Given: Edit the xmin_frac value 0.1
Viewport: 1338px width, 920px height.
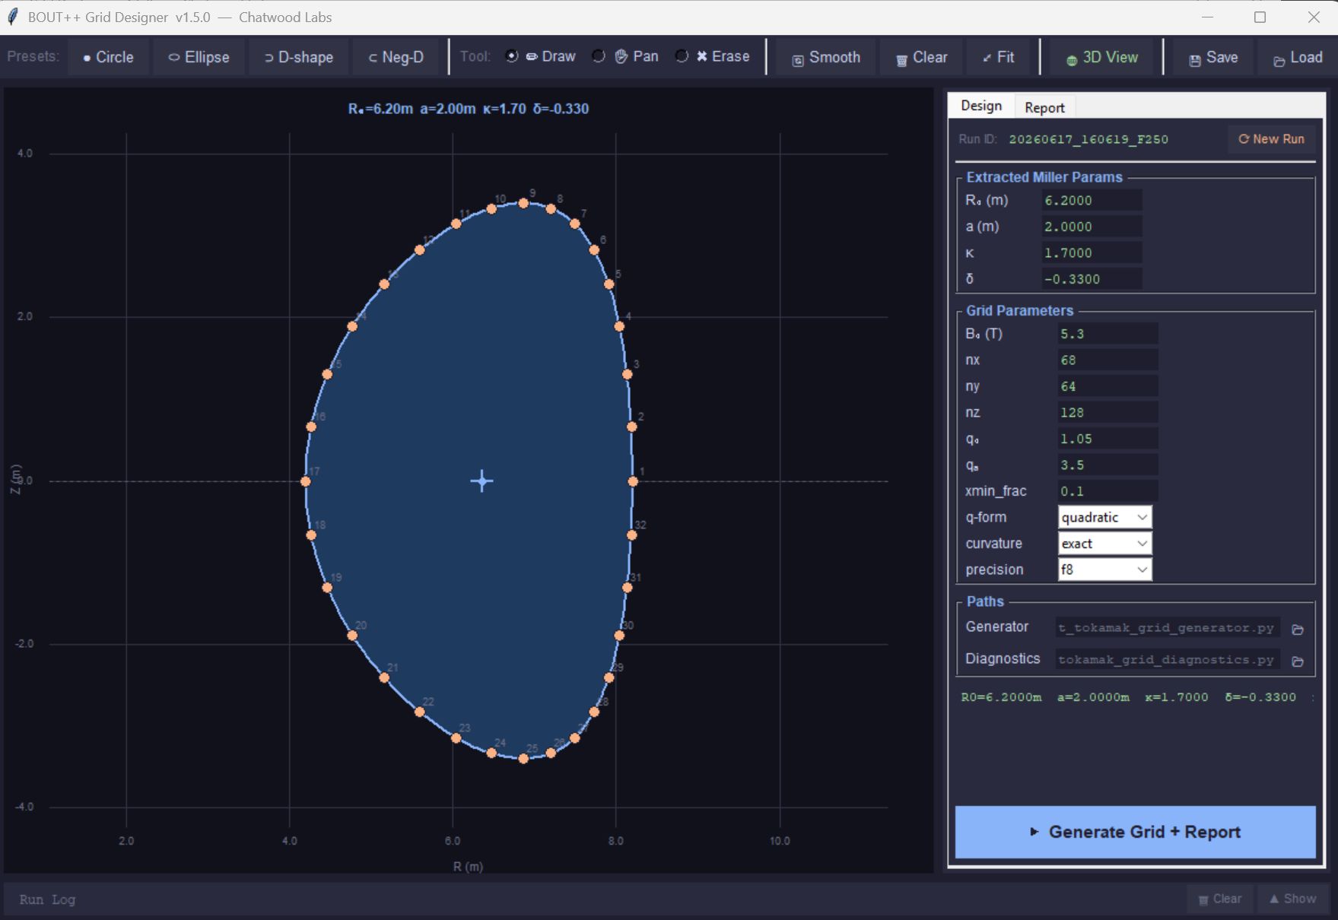Looking at the screenshot, I should [x=1108, y=491].
